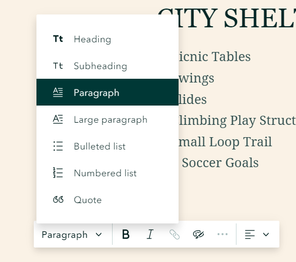The image size is (296, 262).
Task: Pick Large paragraph text style
Action: [107, 119]
